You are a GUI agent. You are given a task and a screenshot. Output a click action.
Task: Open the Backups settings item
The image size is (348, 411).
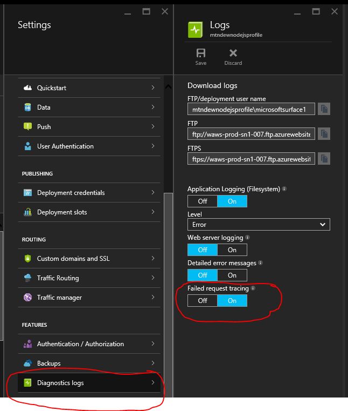point(89,363)
